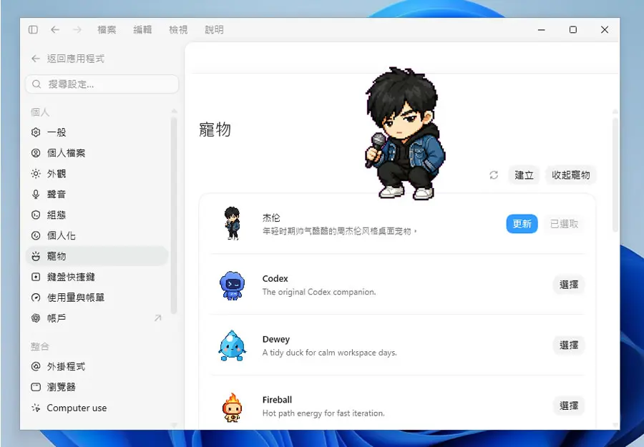Open the 一般 settings page
The height and width of the screenshot is (447, 644).
(x=97, y=132)
